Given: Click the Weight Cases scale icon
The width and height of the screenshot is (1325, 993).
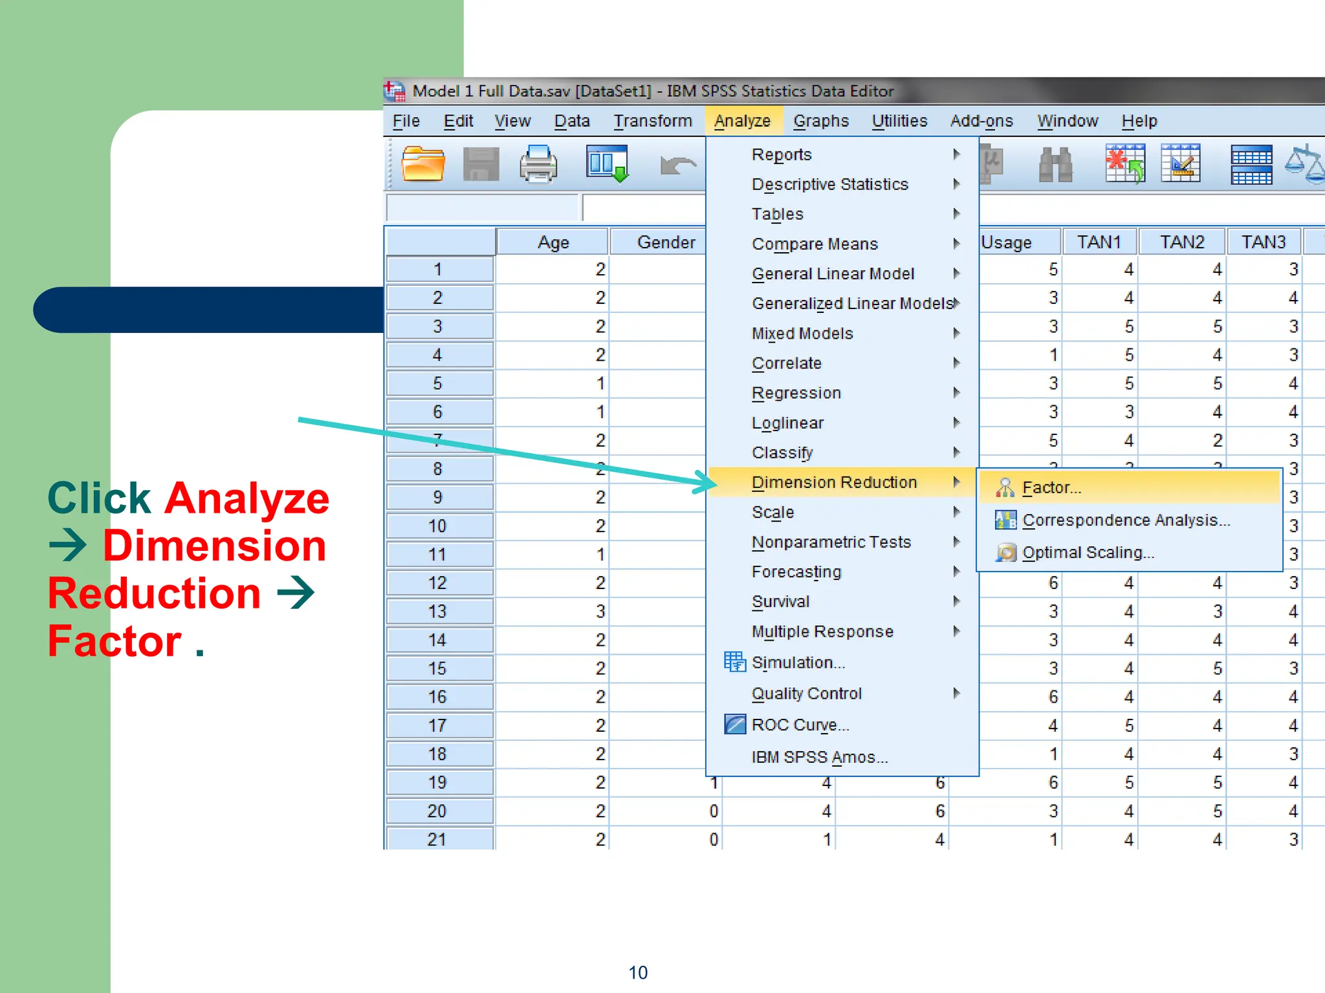Looking at the screenshot, I should (1306, 164).
